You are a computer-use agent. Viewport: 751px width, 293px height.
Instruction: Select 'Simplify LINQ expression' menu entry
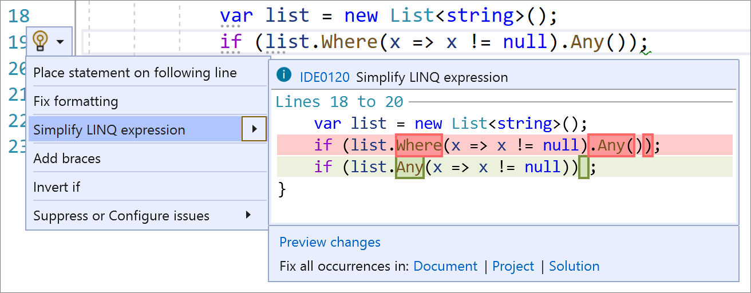[x=109, y=130]
